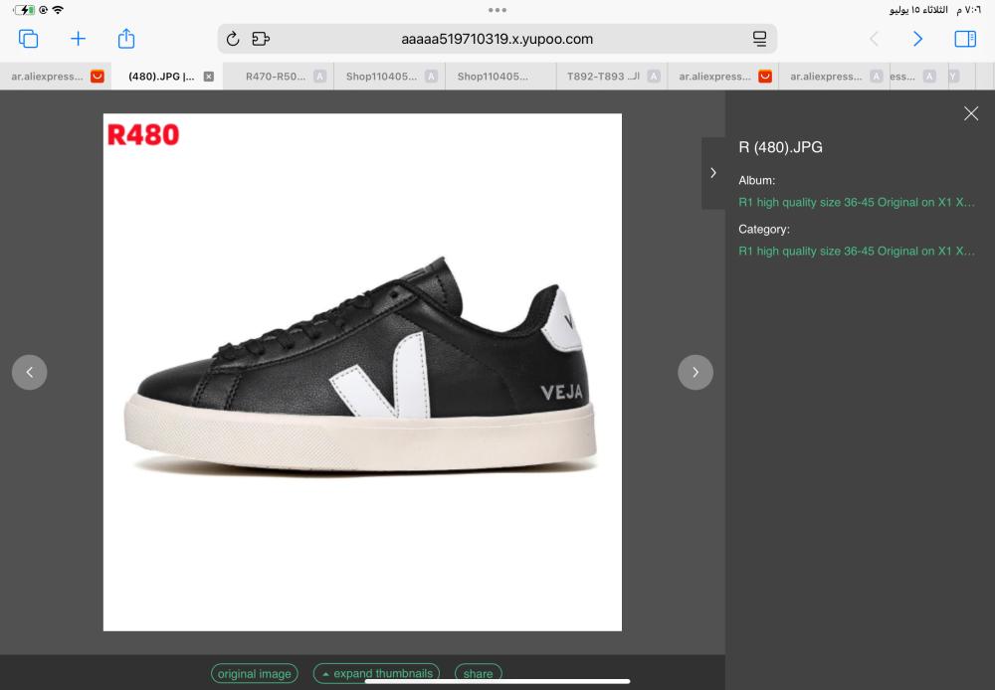Show the Safari sidebar
The width and height of the screenshot is (995, 690).
[x=965, y=39]
